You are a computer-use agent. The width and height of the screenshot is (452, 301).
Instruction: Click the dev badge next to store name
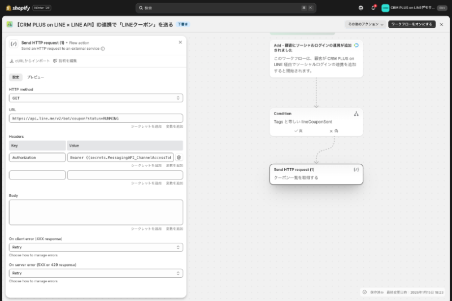click(x=442, y=8)
